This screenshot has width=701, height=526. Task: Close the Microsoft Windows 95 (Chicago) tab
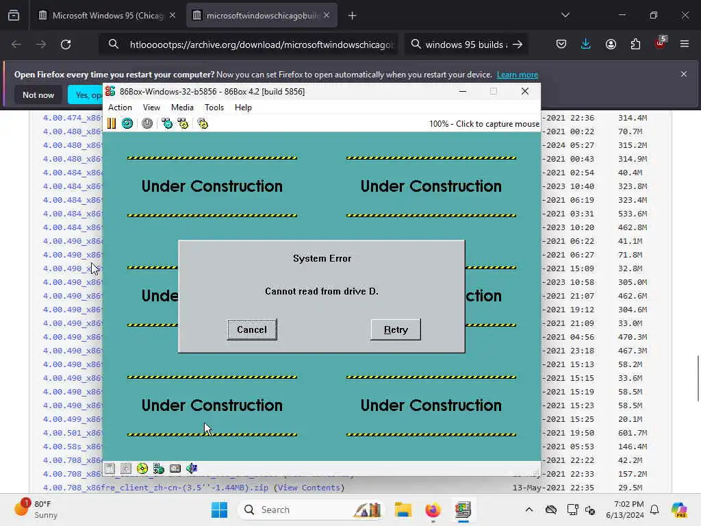[173, 16]
